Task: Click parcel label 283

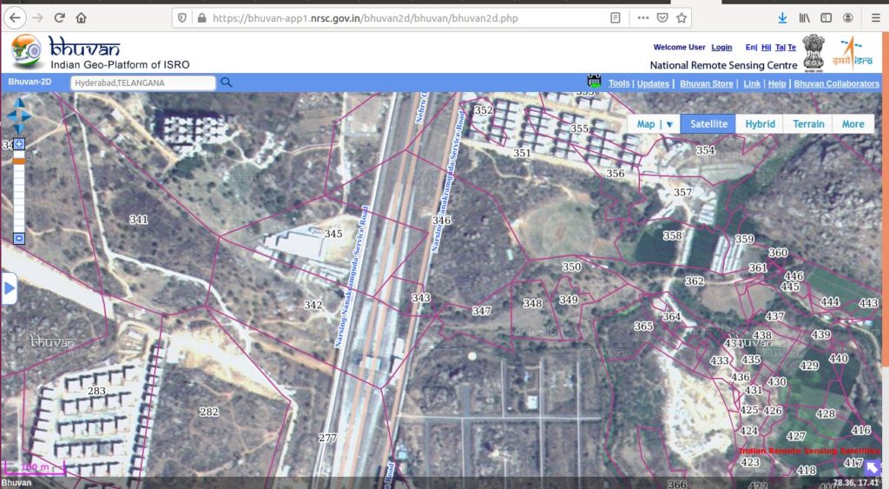Action: tap(96, 391)
